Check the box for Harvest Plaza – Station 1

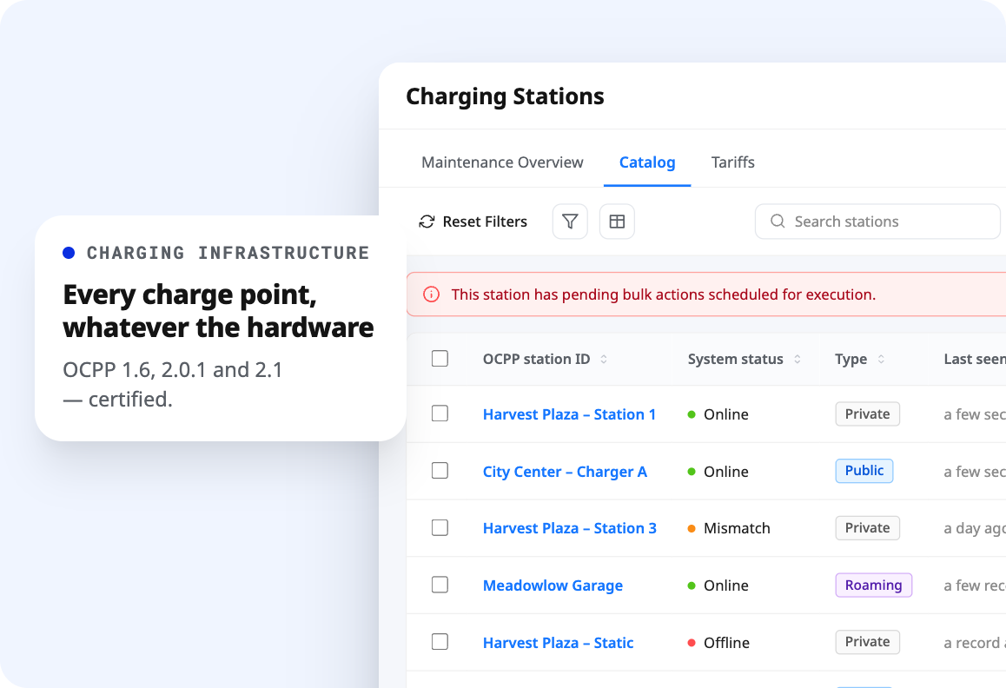[x=440, y=413]
